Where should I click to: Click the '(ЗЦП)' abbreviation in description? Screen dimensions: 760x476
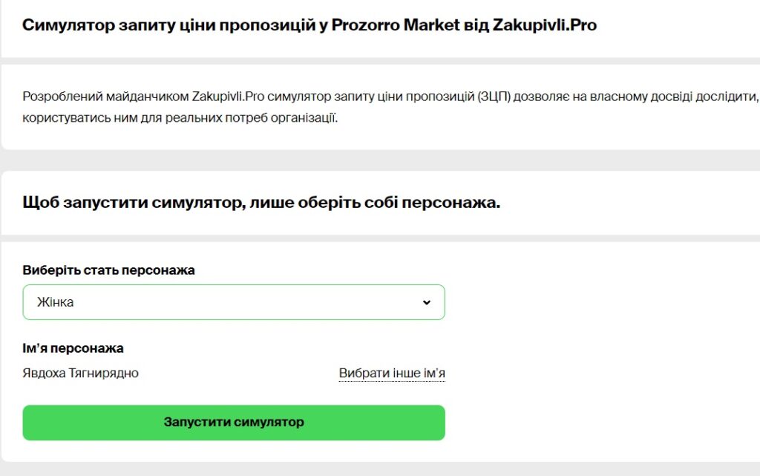[x=494, y=97]
